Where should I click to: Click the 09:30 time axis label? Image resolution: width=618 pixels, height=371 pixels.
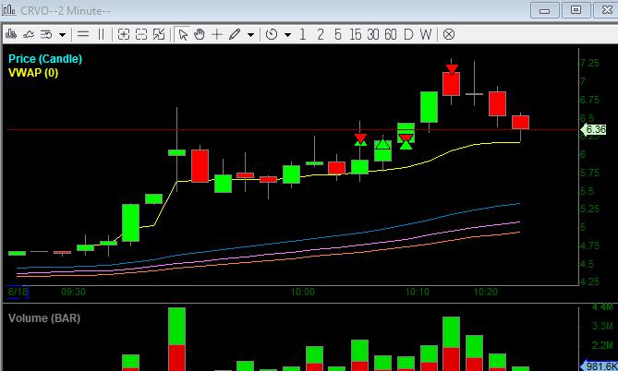[73, 292]
